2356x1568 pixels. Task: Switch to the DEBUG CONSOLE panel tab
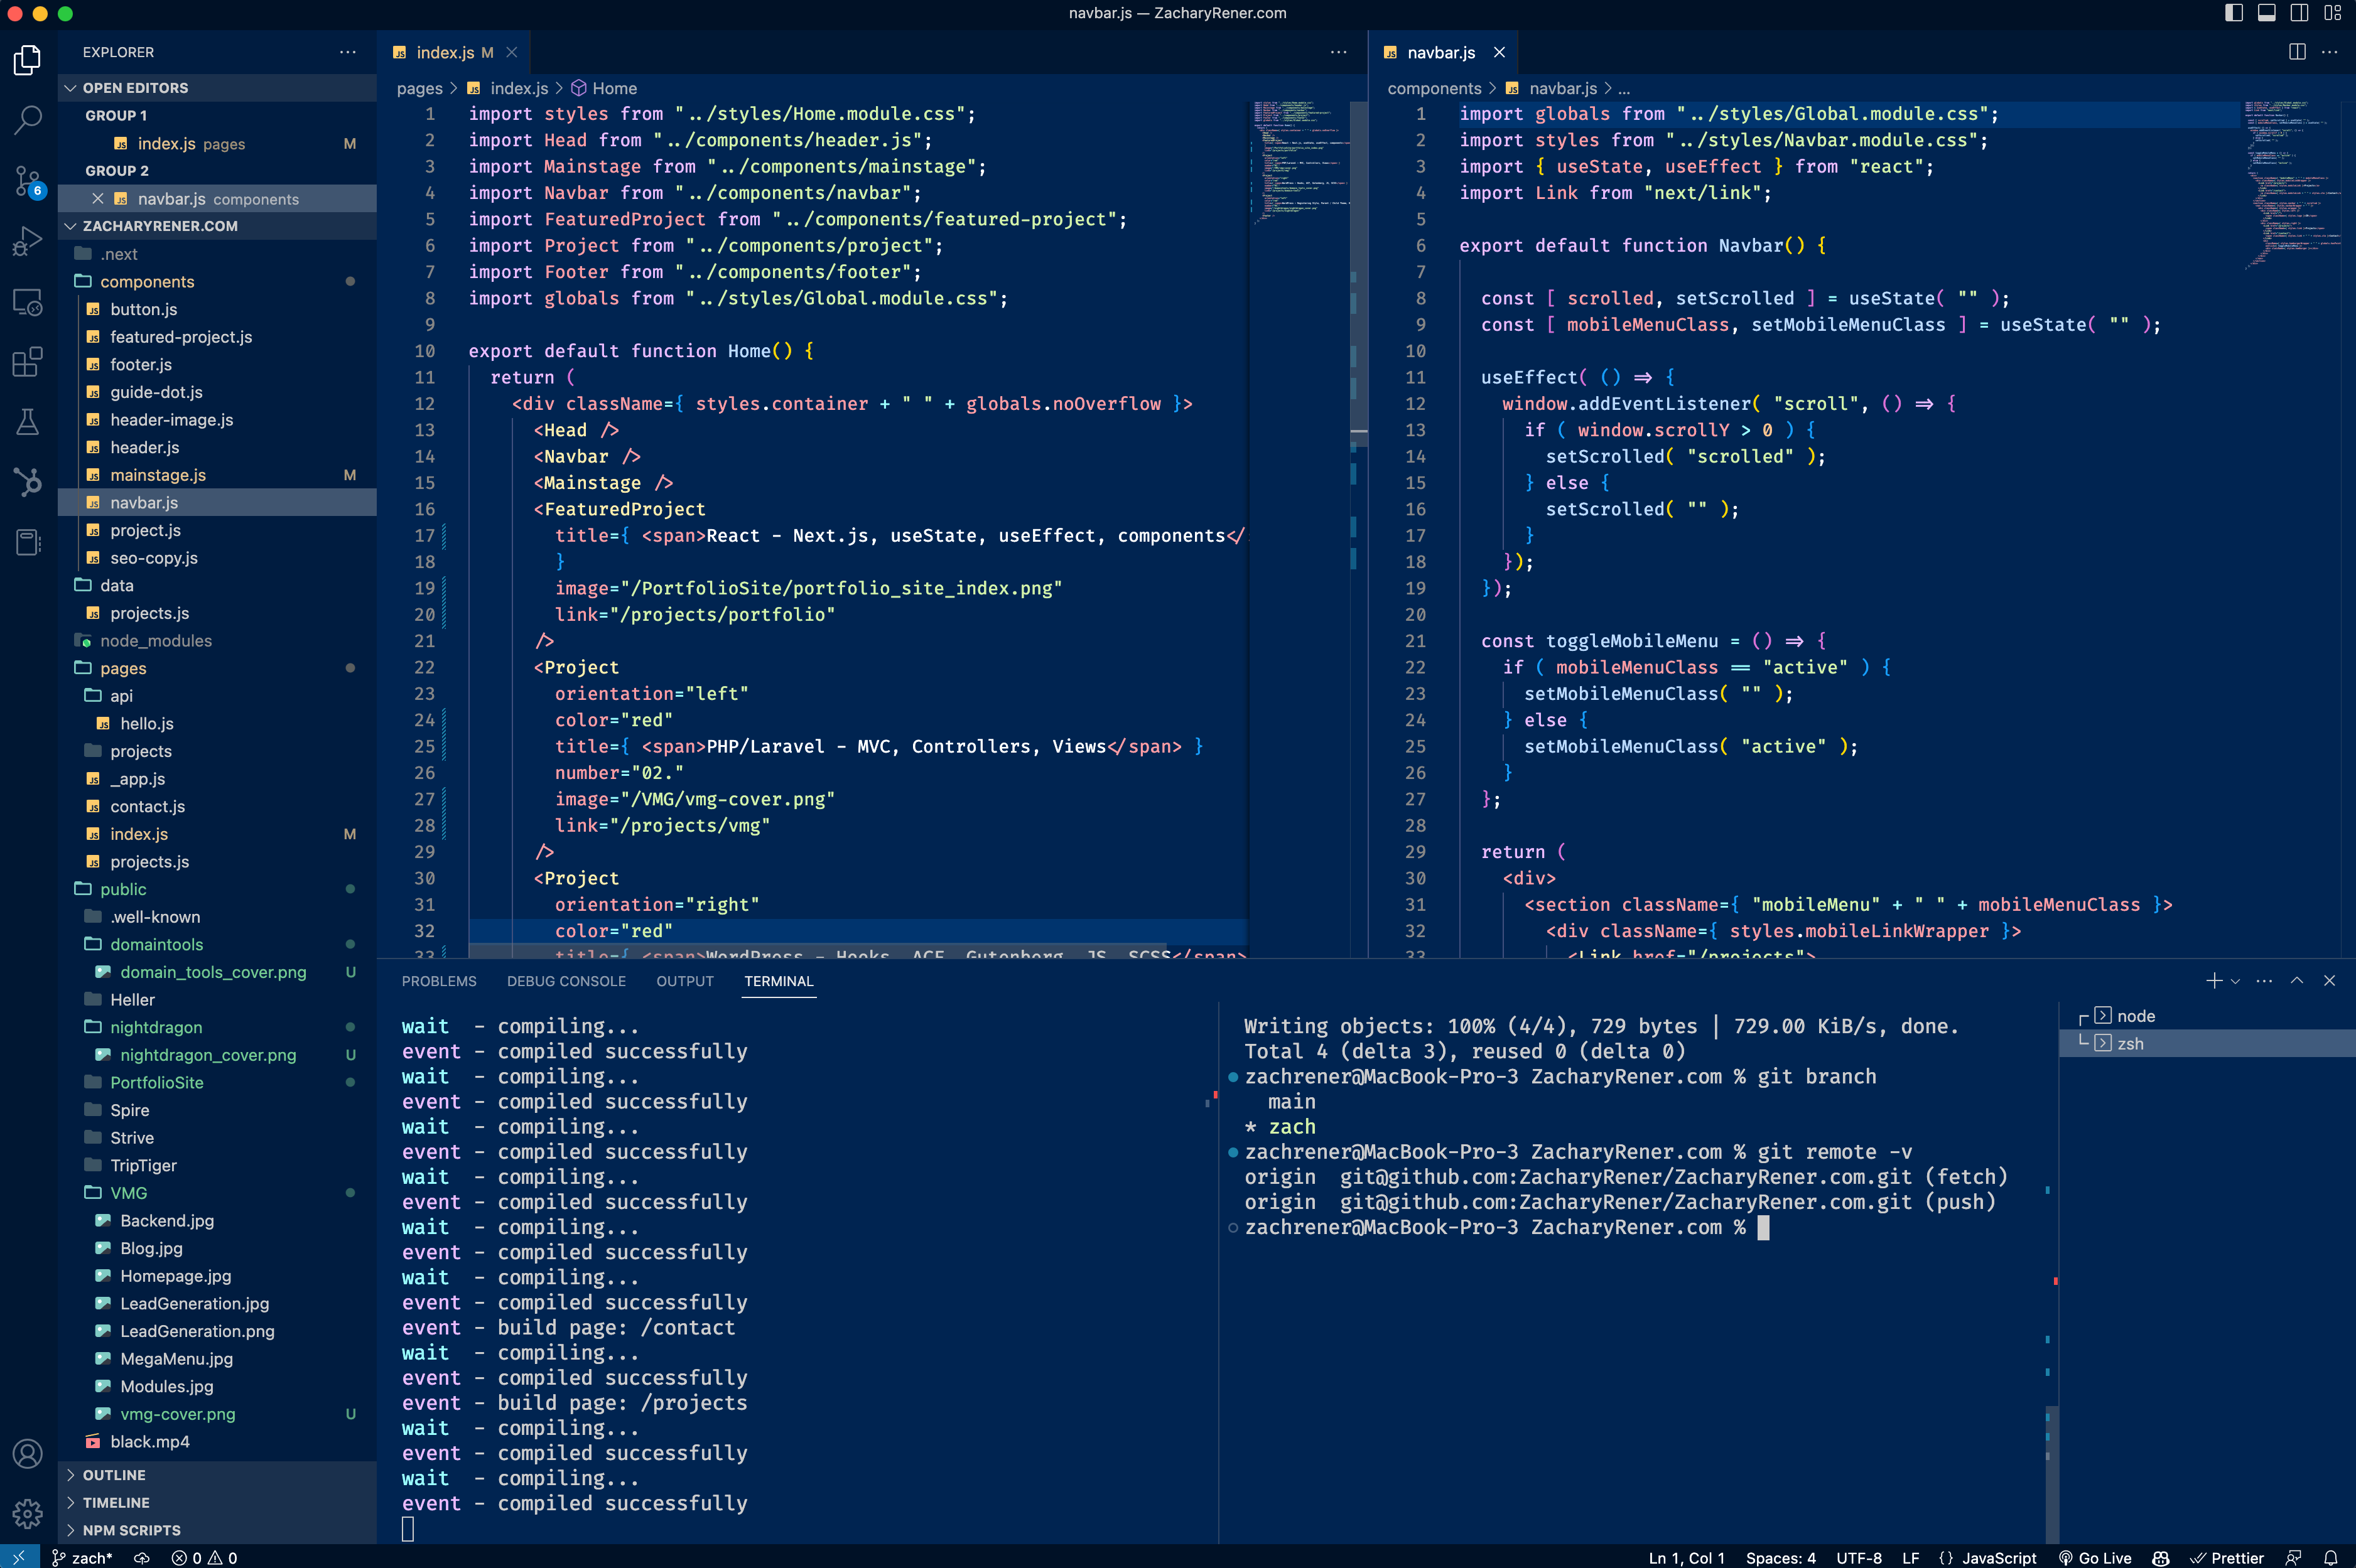(566, 981)
